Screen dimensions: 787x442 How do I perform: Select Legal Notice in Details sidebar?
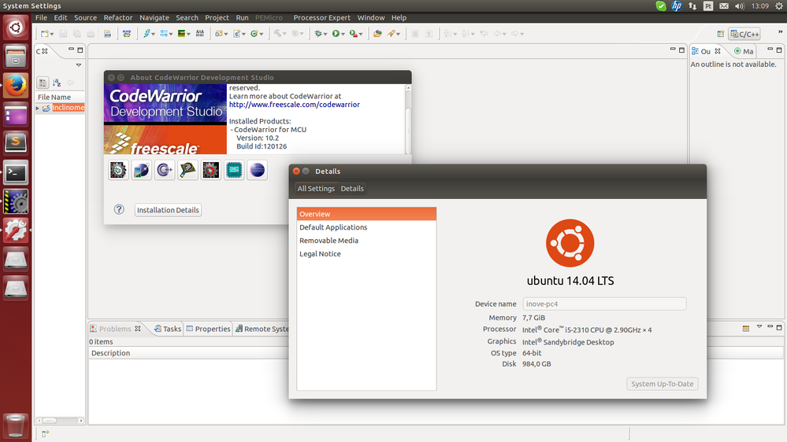pos(366,253)
